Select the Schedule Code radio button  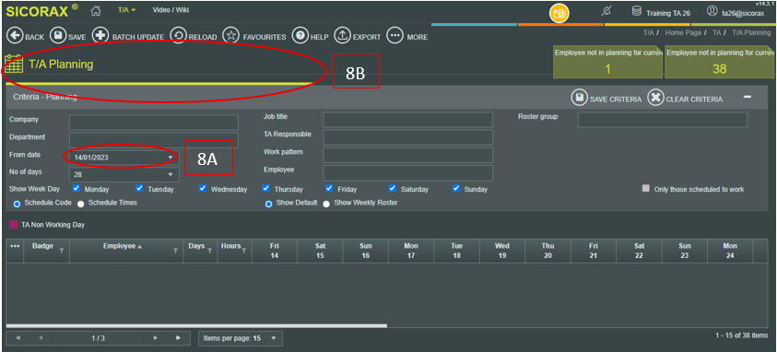pos(17,204)
